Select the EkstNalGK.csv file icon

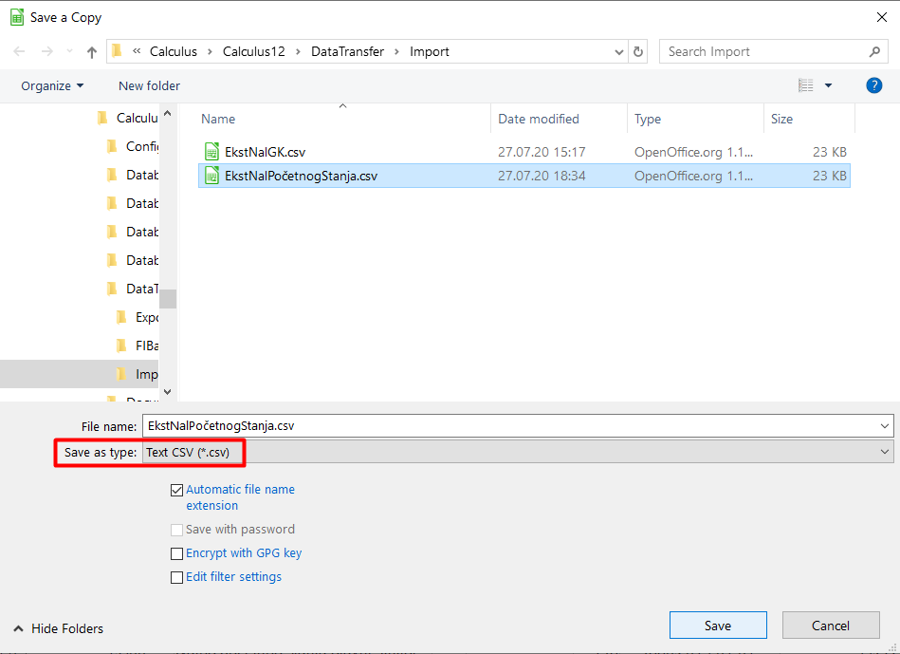click(x=212, y=152)
